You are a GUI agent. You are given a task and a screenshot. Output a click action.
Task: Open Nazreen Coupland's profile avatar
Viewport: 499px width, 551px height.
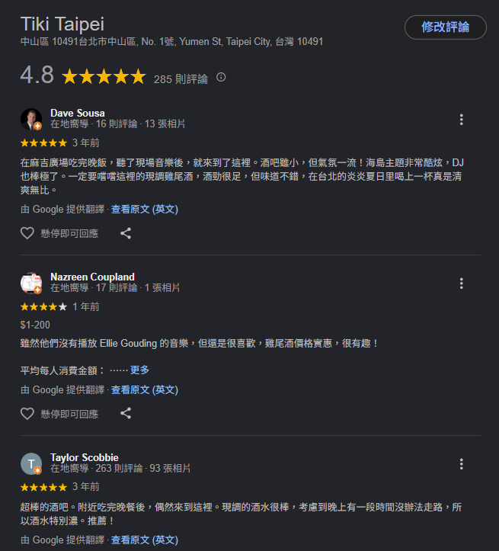click(31, 283)
